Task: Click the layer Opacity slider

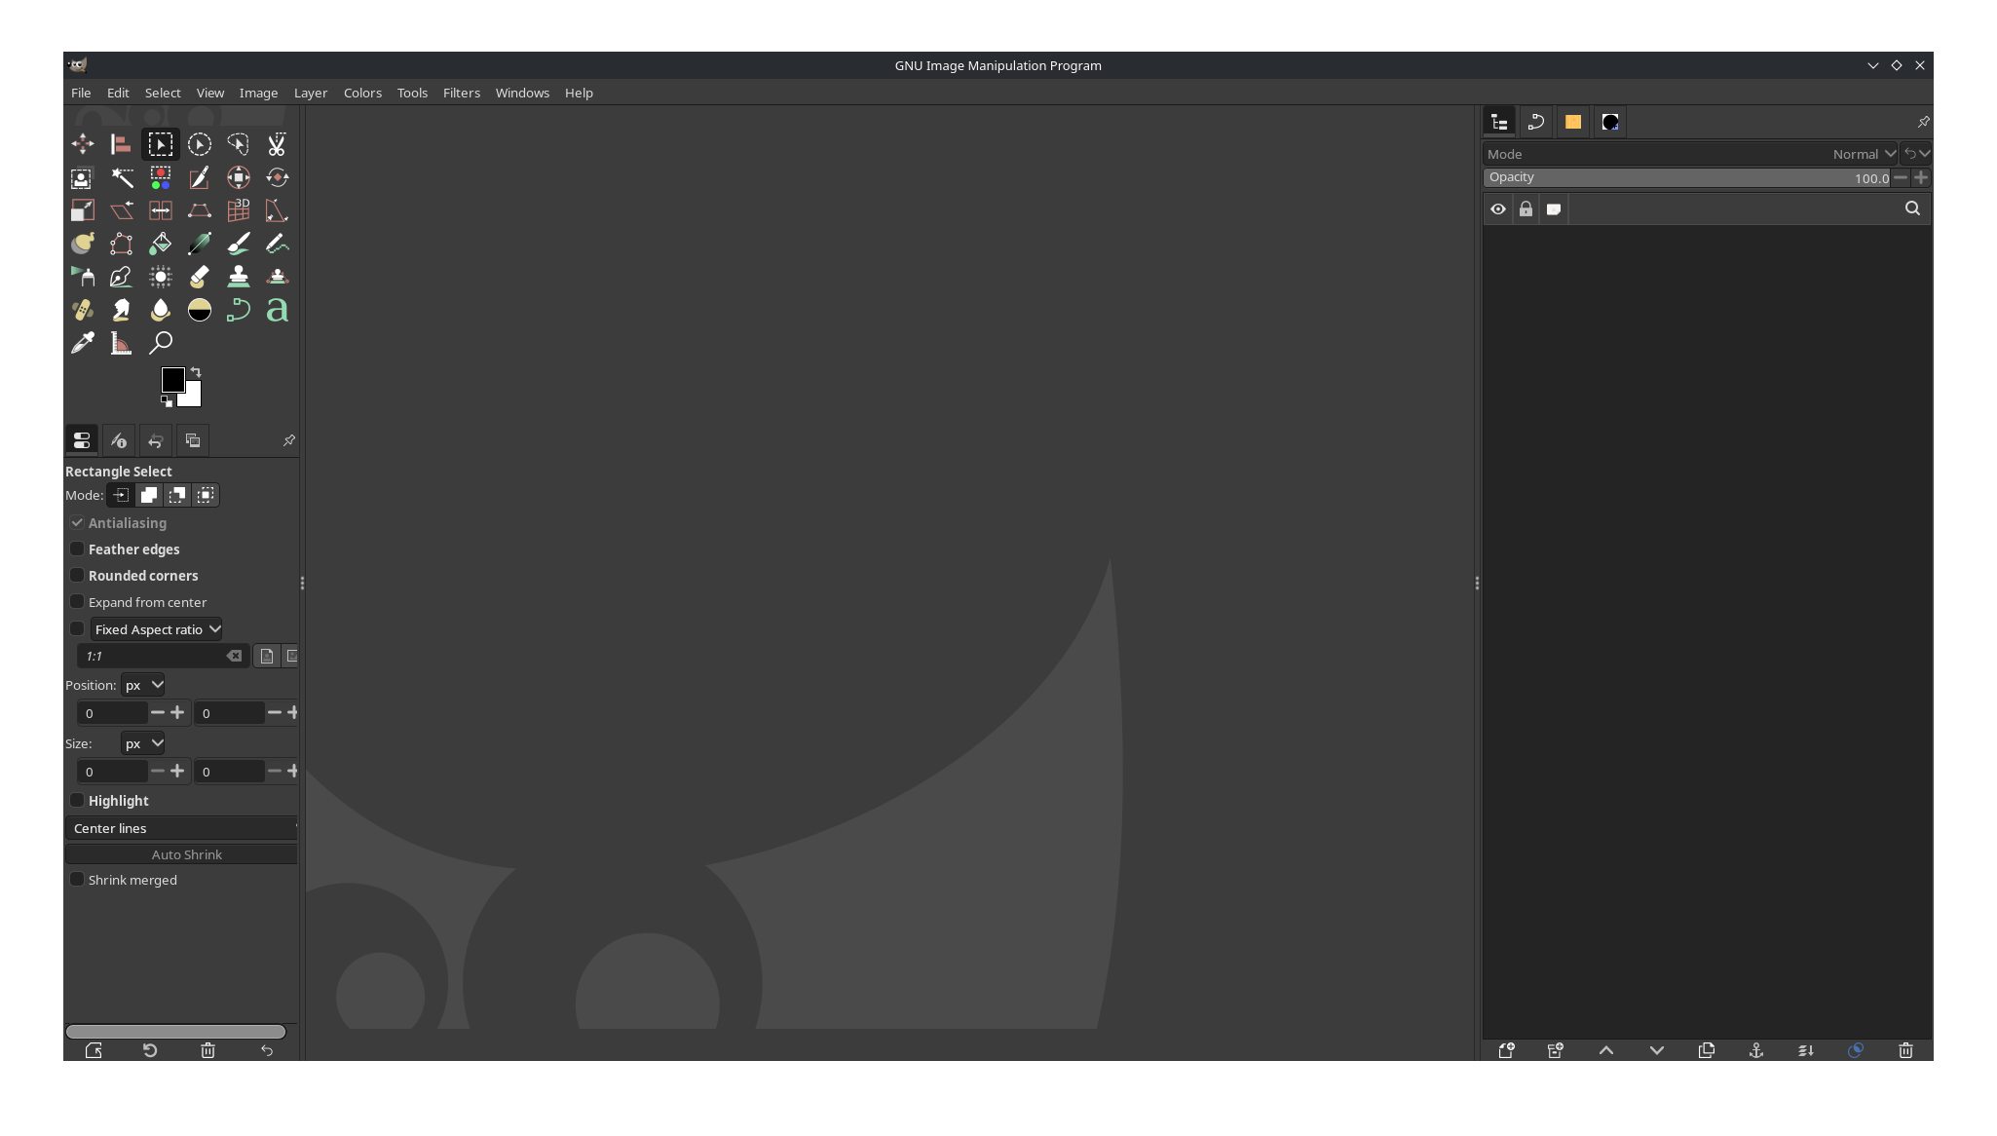Action: click(1687, 177)
